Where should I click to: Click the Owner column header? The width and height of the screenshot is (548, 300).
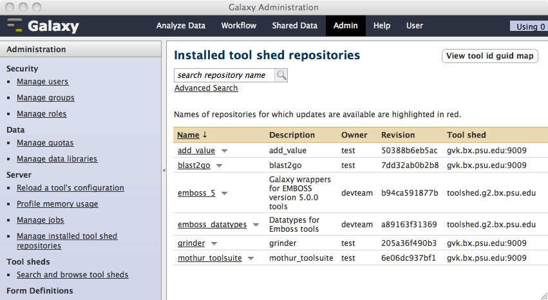[x=354, y=135]
